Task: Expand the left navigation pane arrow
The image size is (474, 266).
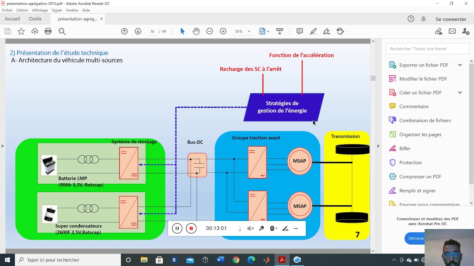Action: 3,146
